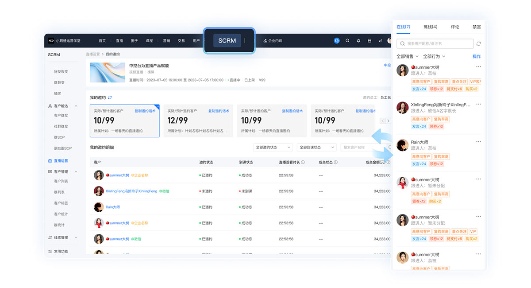Open the 全部邀约状态 dropdown filter
The image size is (531, 288).
click(x=273, y=147)
